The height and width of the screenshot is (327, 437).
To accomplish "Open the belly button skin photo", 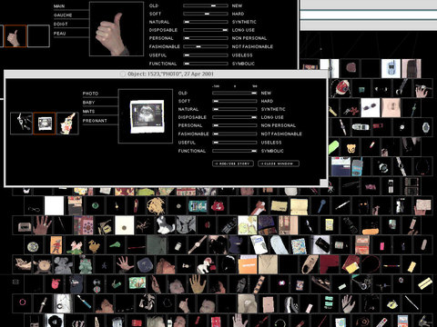I will (391, 107).
